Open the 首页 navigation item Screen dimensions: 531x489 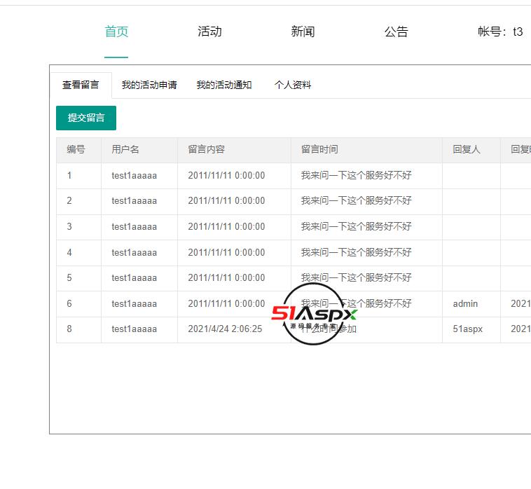click(116, 32)
